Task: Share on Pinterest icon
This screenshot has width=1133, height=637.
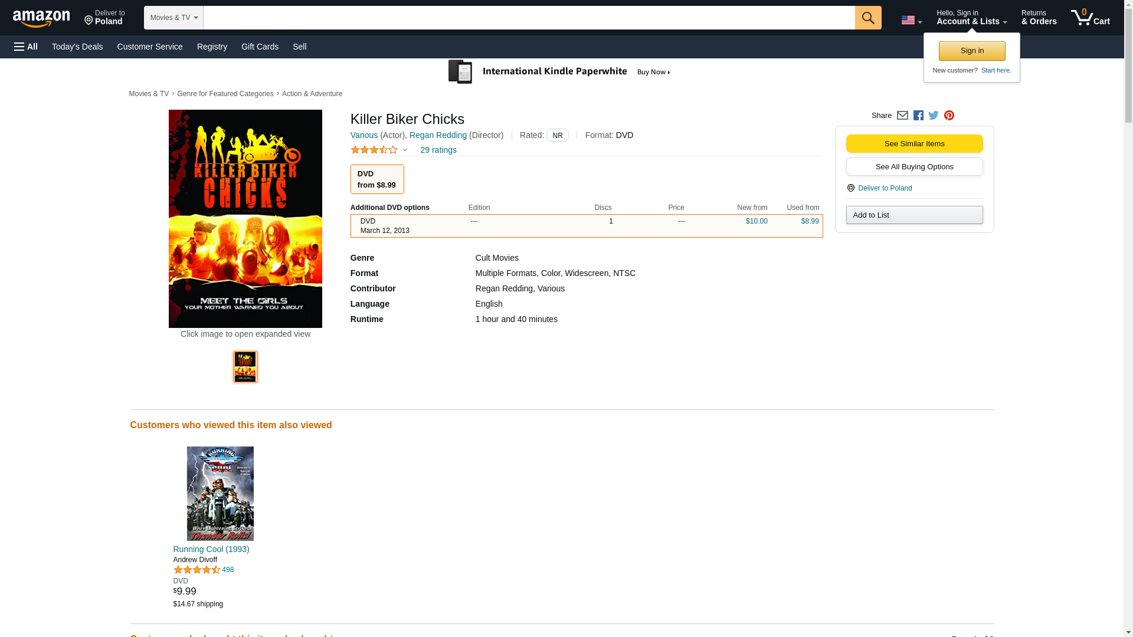Action: pyautogui.click(x=949, y=116)
